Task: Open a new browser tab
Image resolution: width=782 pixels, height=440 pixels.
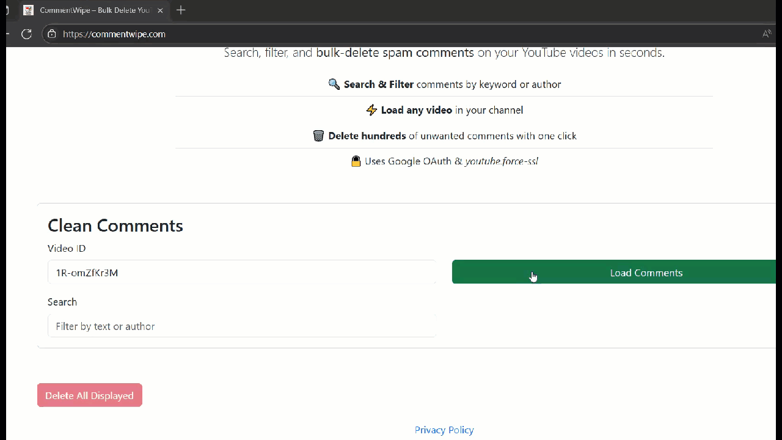Action: click(x=181, y=10)
